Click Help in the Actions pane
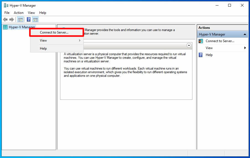Image resolution: width=250 pixels, height=158 pixels. coord(209,55)
